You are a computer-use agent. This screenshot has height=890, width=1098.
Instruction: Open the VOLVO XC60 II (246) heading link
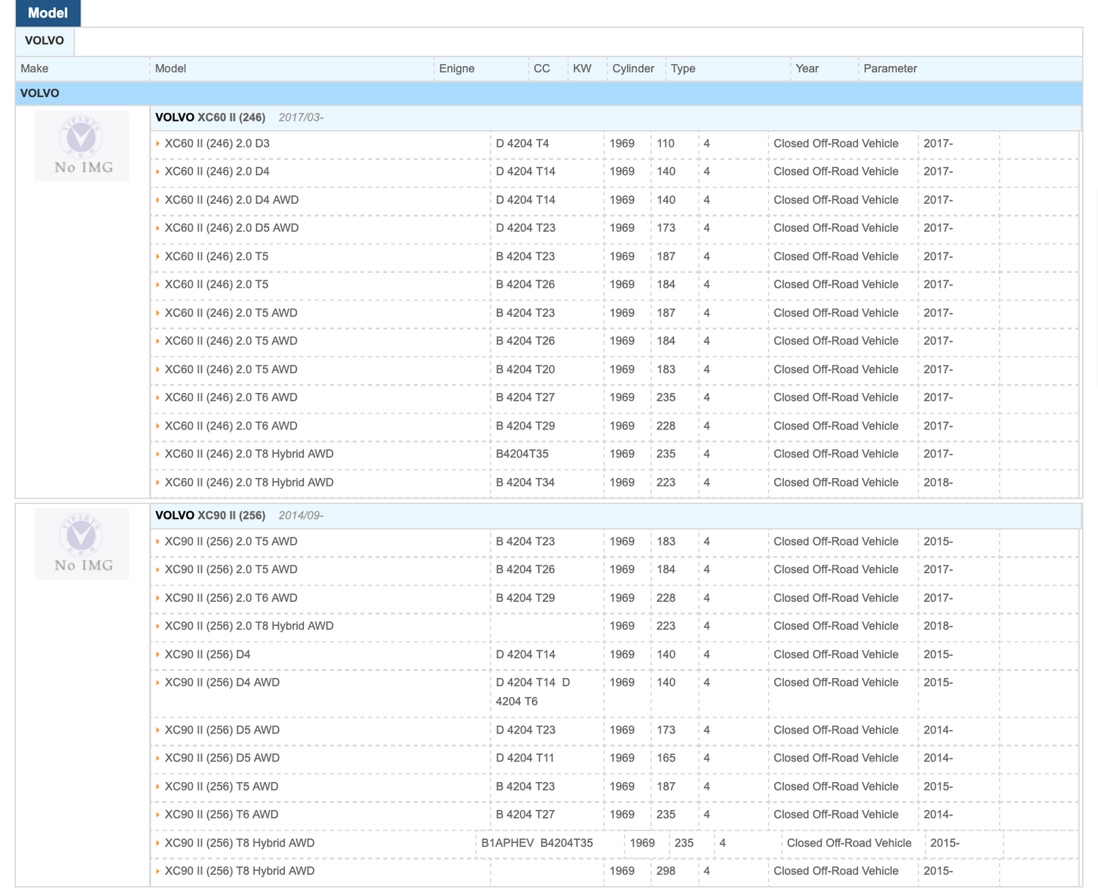coord(210,118)
